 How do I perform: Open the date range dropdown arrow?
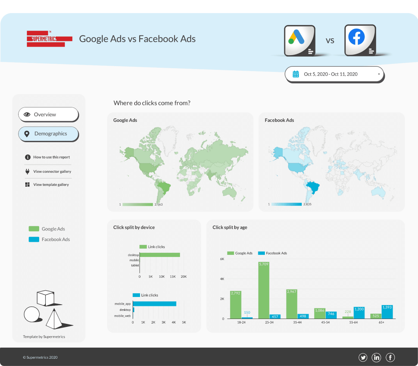(379, 74)
